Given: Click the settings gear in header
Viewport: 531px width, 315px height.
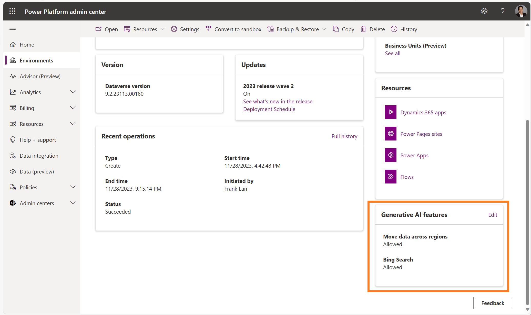Looking at the screenshot, I should [484, 12].
